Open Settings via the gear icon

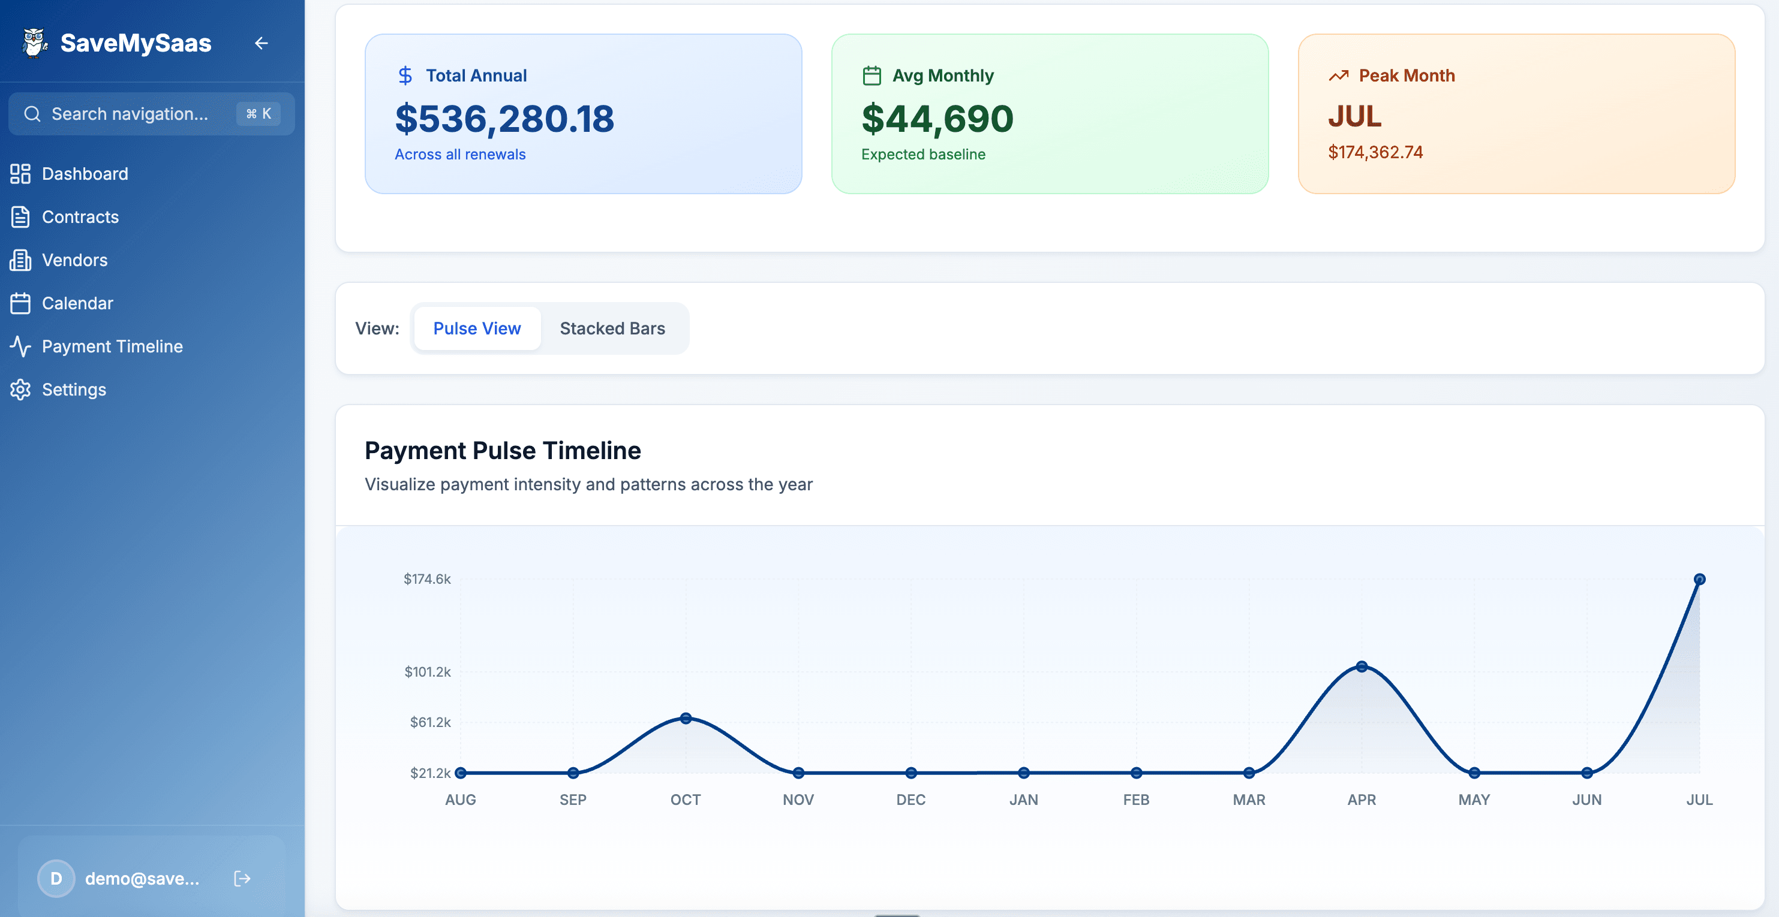coord(20,389)
